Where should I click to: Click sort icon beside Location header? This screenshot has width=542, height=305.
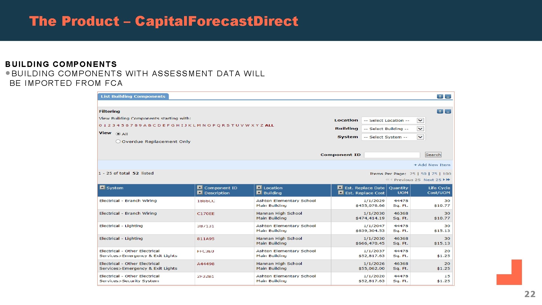coord(259,188)
